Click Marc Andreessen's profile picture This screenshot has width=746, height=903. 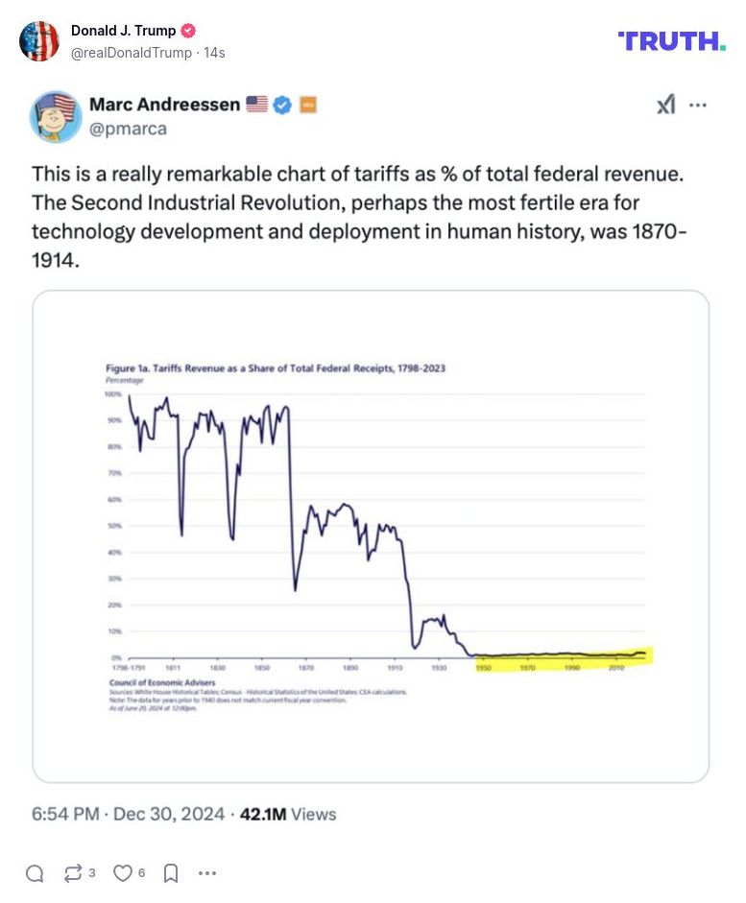pos(56,116)
